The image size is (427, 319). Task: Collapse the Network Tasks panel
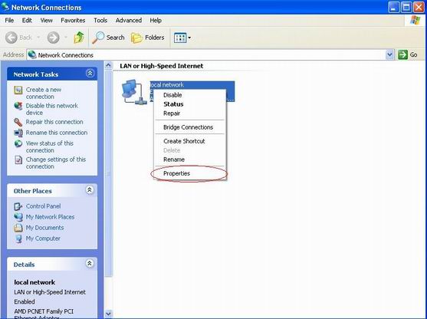[x=90, y=74]
